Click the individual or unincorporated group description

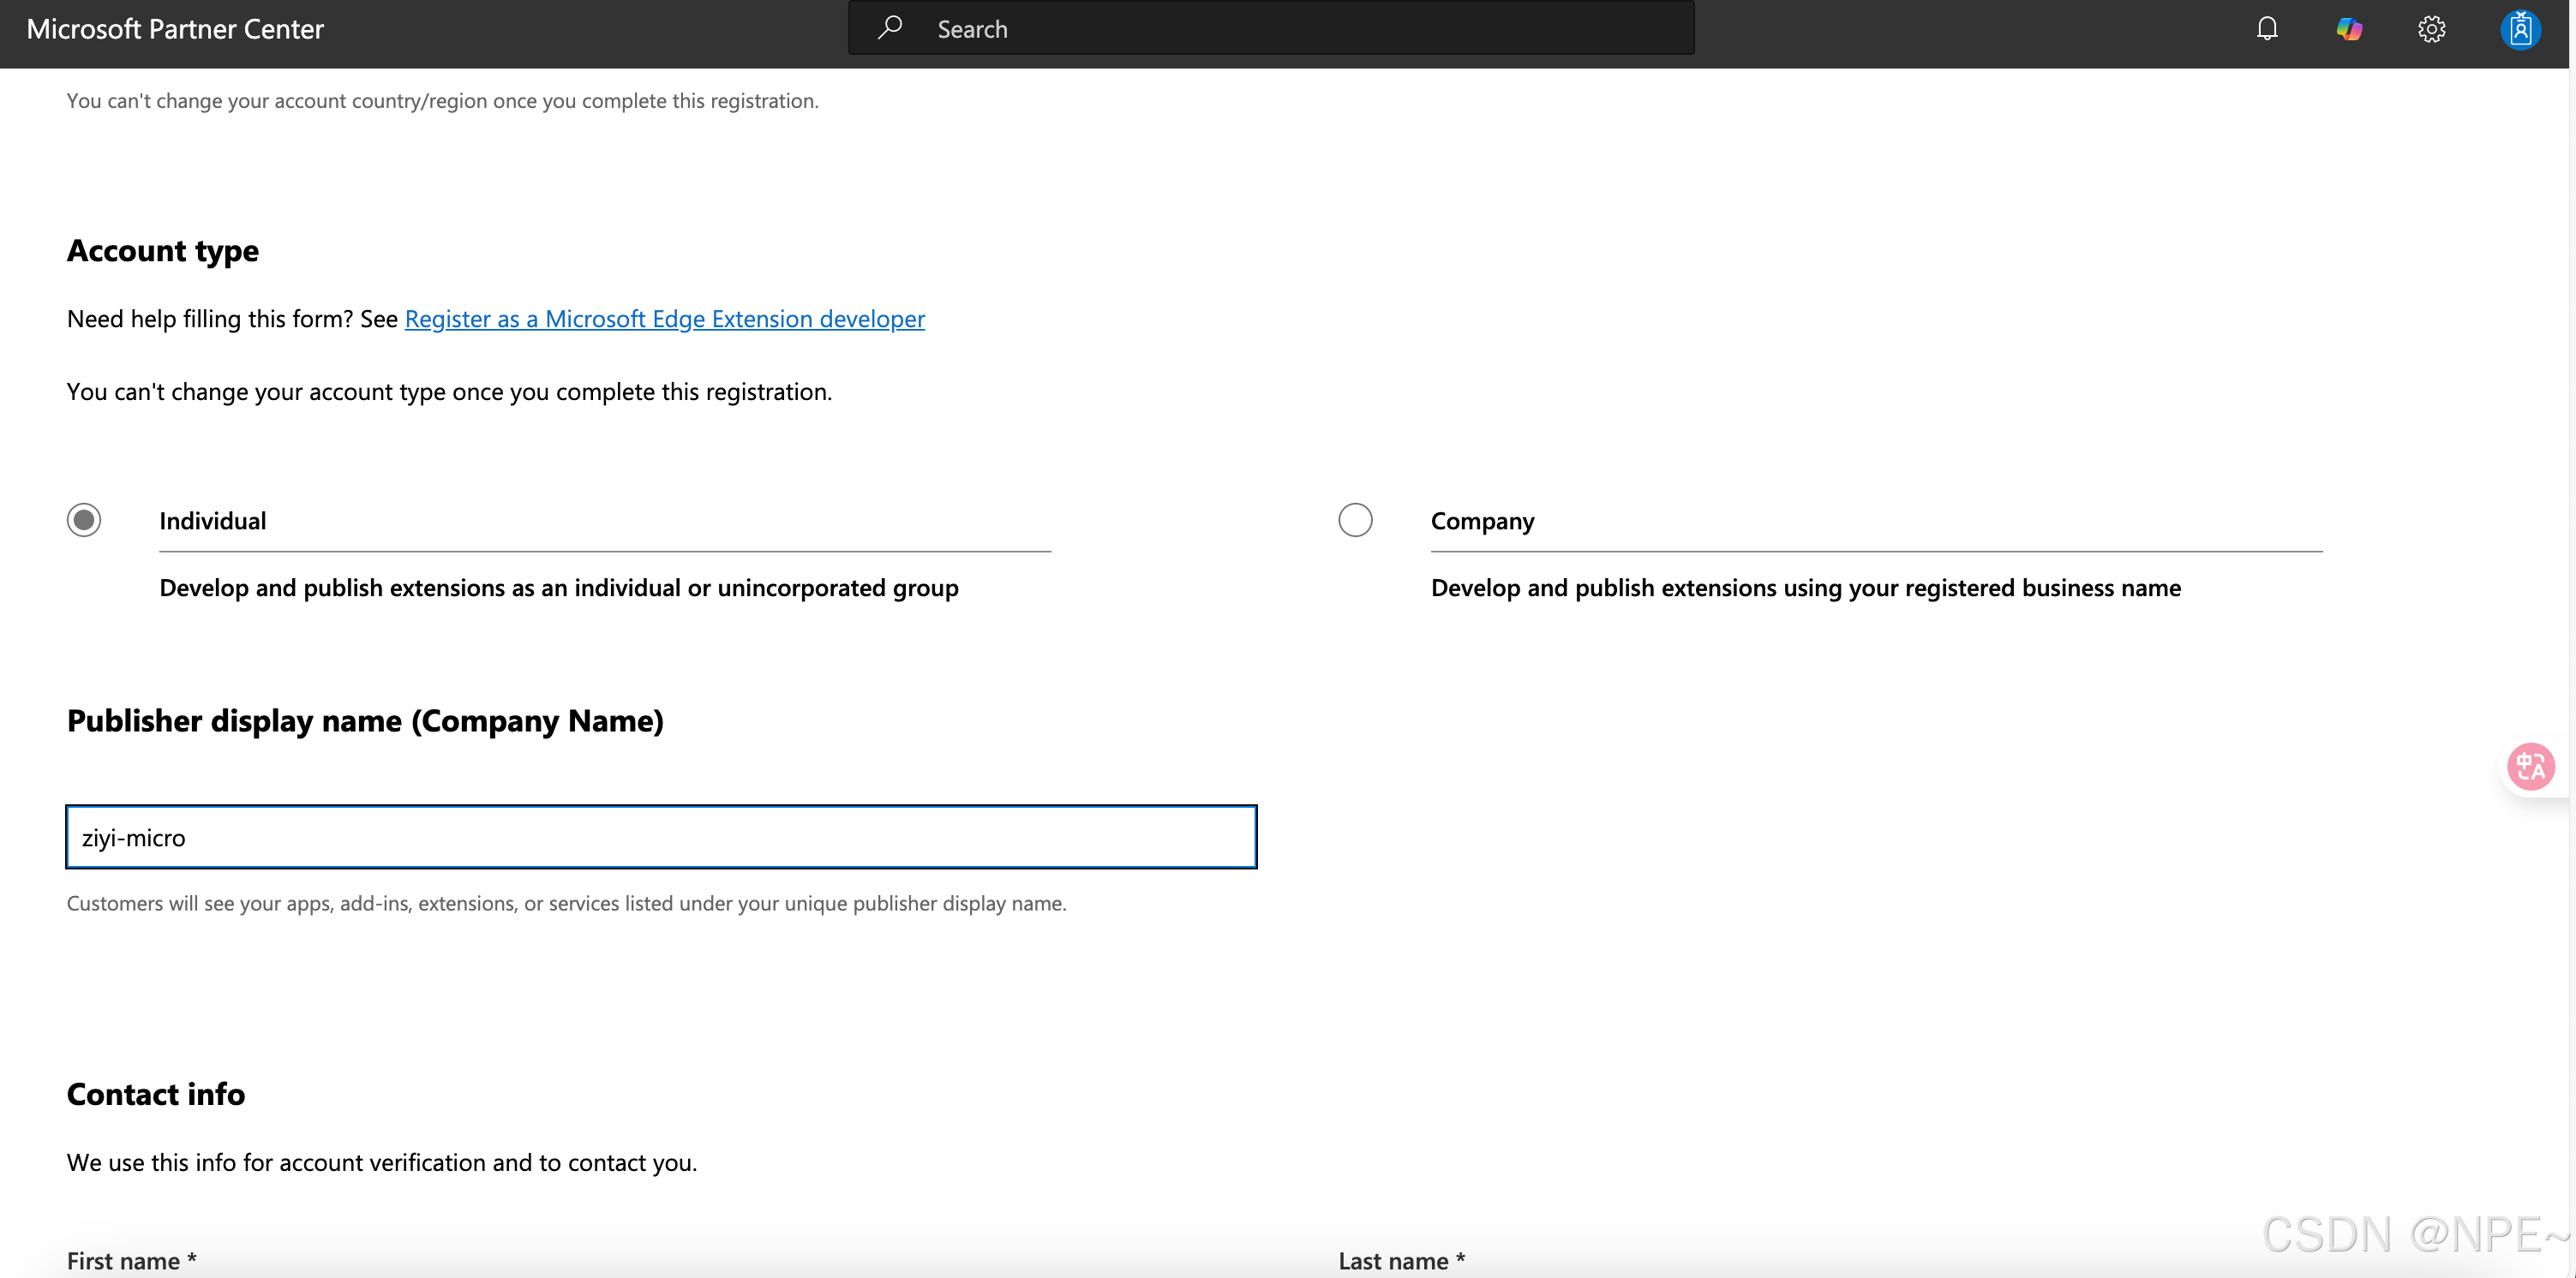[558, 588]
